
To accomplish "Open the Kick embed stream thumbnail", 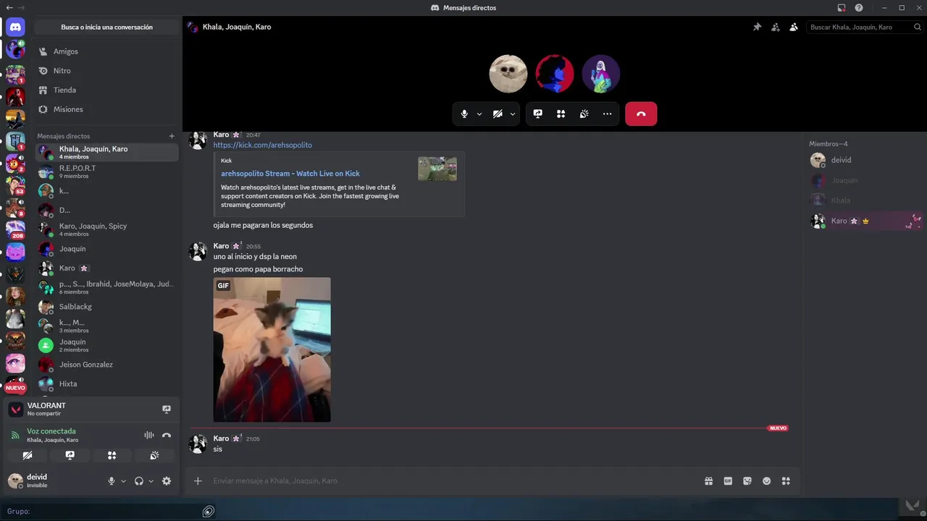I will click(437, 169).
